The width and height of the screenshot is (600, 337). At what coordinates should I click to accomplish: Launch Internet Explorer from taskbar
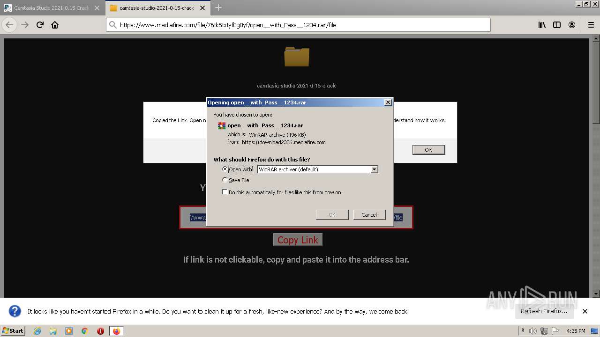[37, 331]
